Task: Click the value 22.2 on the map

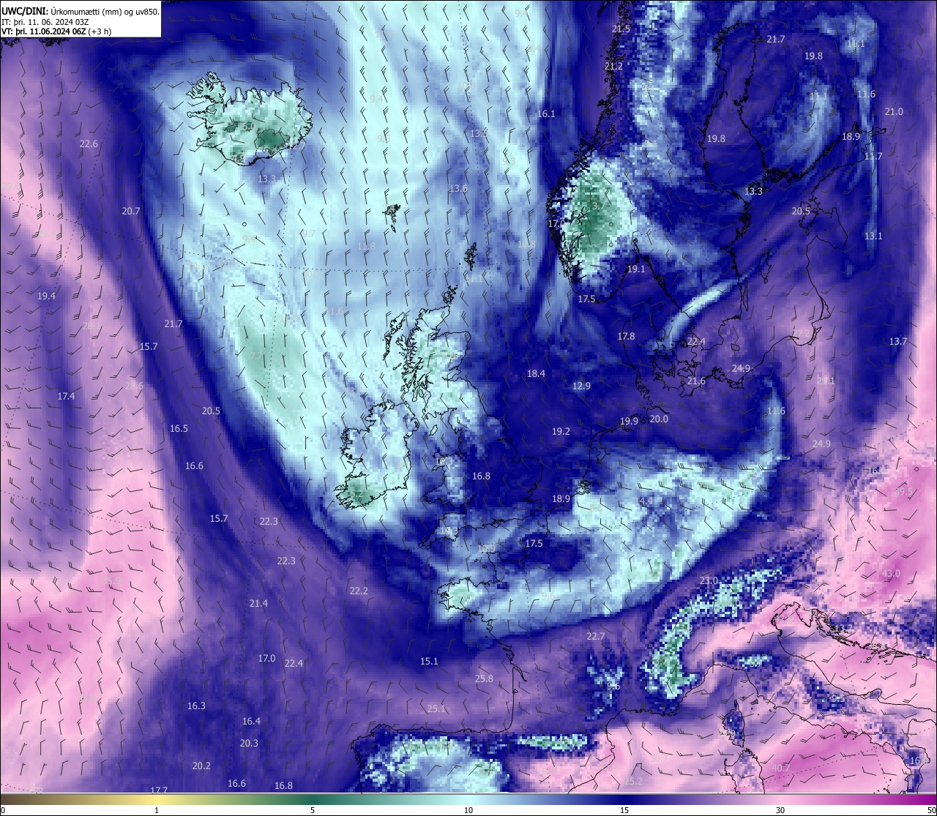Action: 359,591
